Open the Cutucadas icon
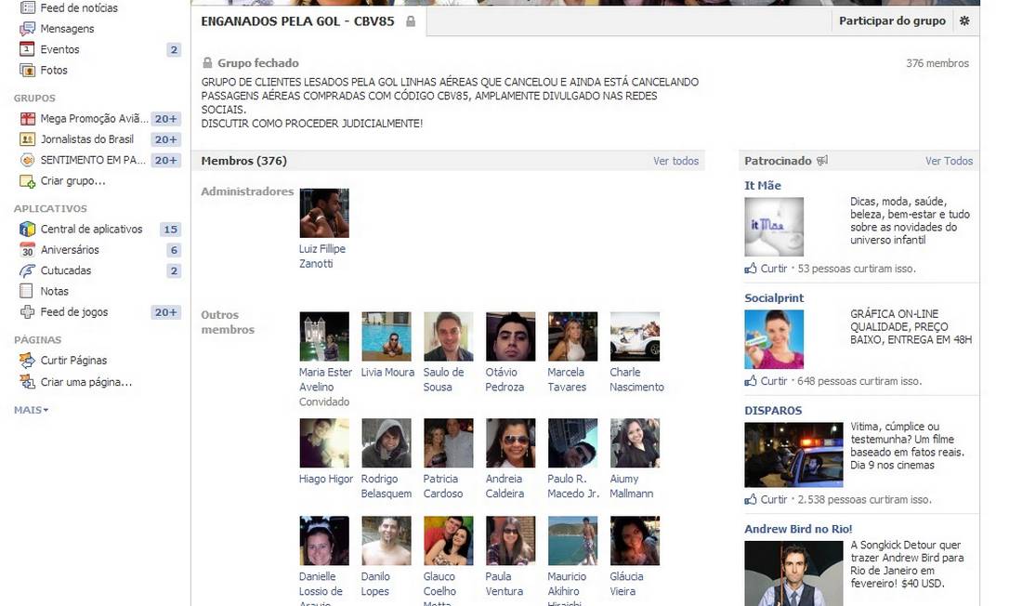Viewport: 1009px width, 606px height. tap(27, 270)
